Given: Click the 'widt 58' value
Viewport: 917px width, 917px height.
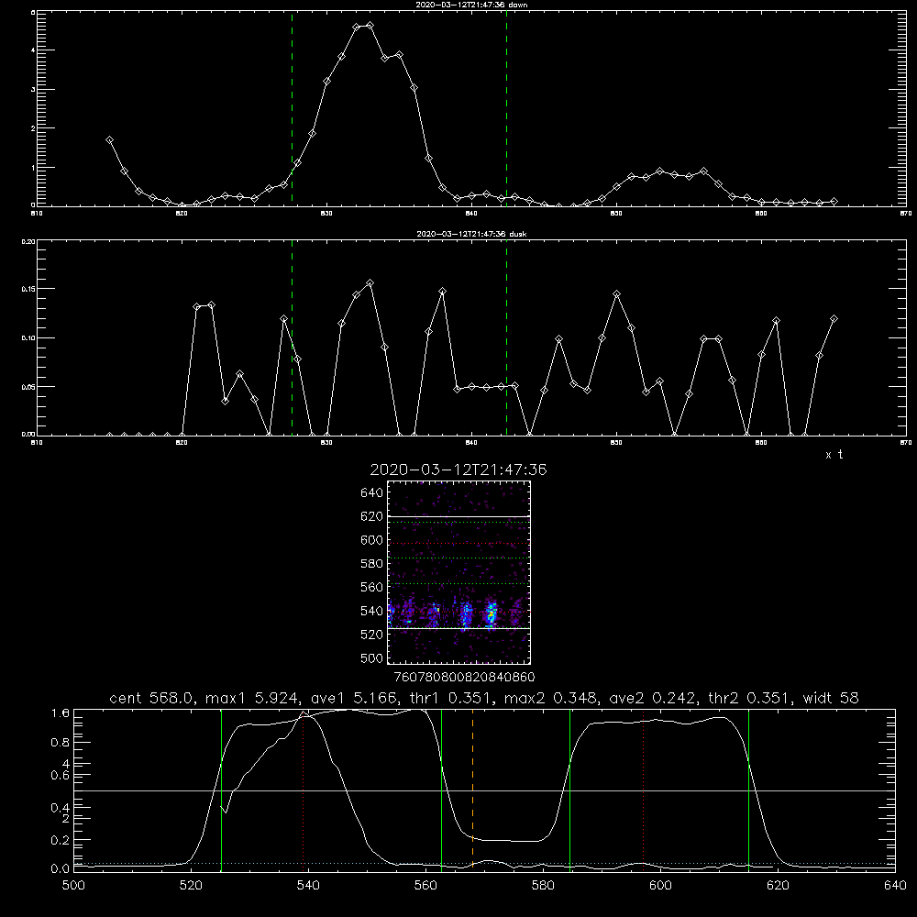Looking at the screenshot, I should pyautogui.click(x=831, y=698).
